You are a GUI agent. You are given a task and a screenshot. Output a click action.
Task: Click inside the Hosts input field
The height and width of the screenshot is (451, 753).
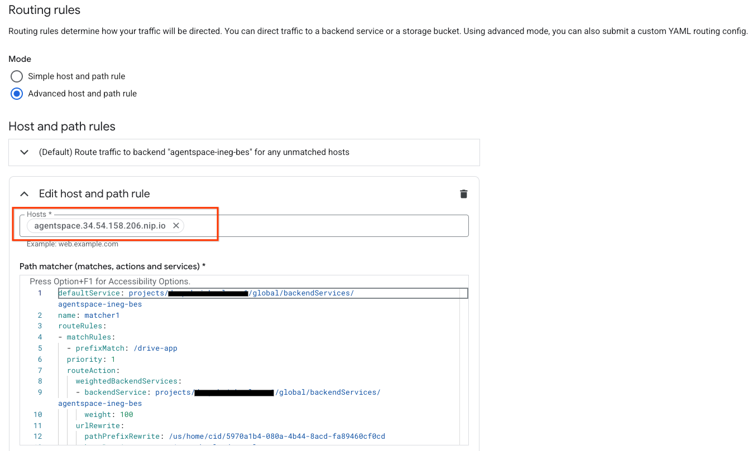click(x=324, y=226)
